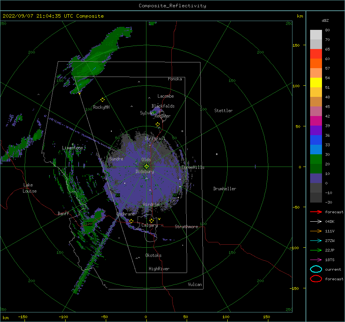Click the HighRiver label on map

[159, 269]
